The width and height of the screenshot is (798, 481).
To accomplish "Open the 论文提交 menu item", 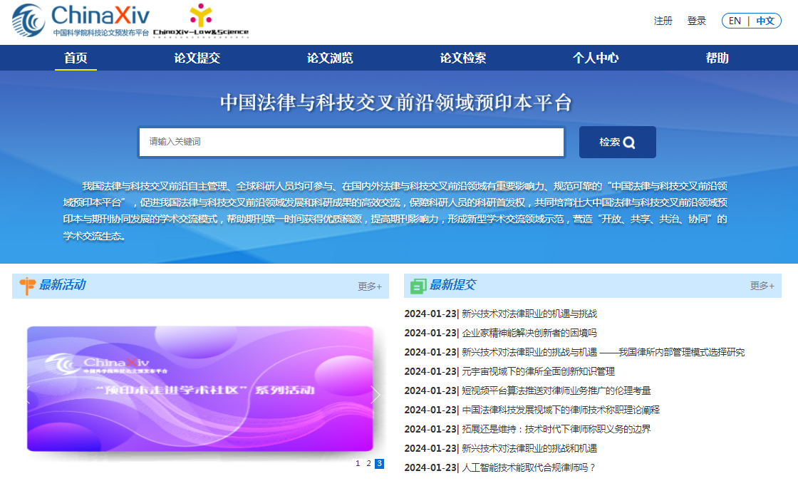I will point(197,58).
